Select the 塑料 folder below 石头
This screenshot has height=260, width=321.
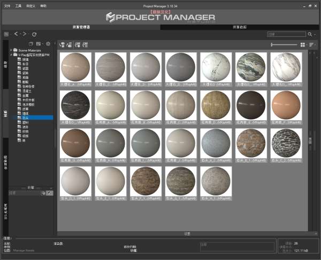click(x=25, y=122)
